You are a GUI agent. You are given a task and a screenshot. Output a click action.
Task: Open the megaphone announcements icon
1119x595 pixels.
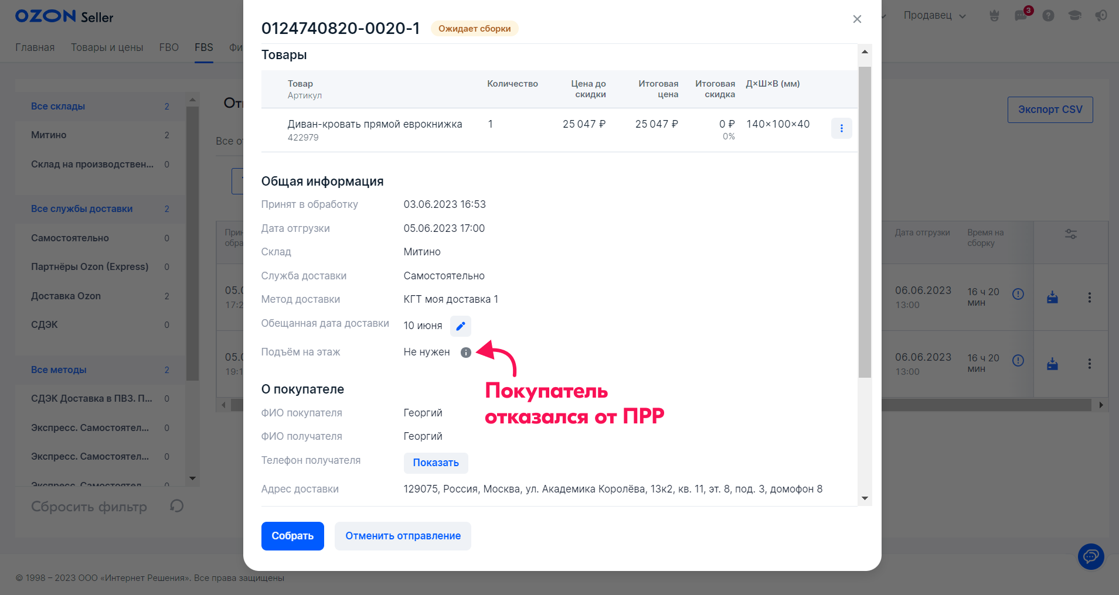pyautogui.click(x=1101, y=16)
